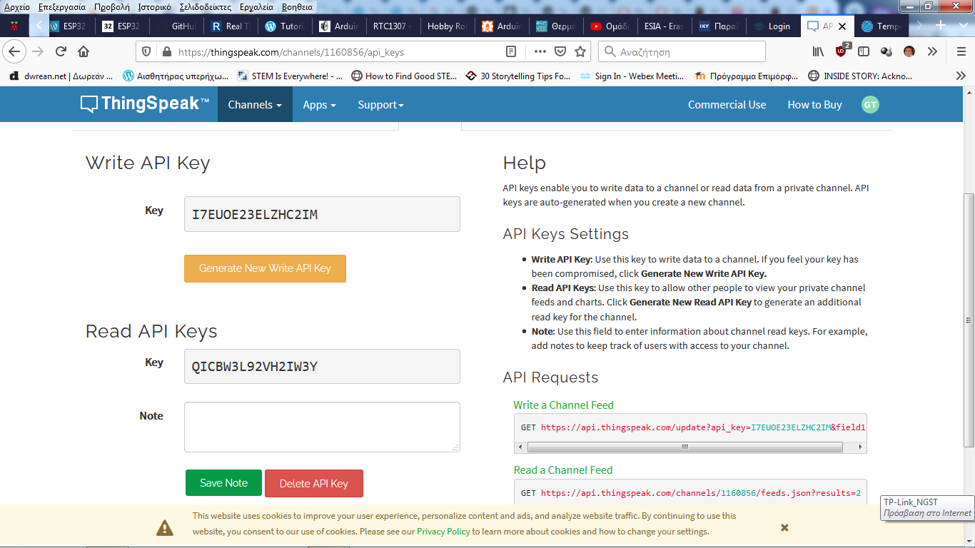Open a new tab with plus

941,26
